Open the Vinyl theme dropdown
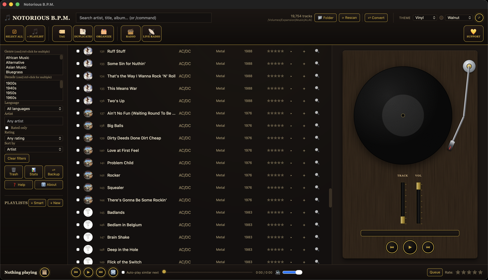 [425, 18]
